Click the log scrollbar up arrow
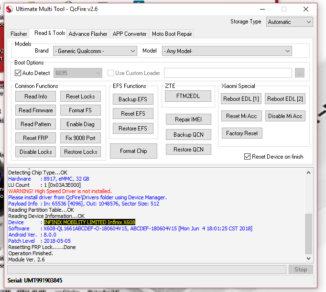The height and width of the screenshot is (292, 326). click(308, 173)
